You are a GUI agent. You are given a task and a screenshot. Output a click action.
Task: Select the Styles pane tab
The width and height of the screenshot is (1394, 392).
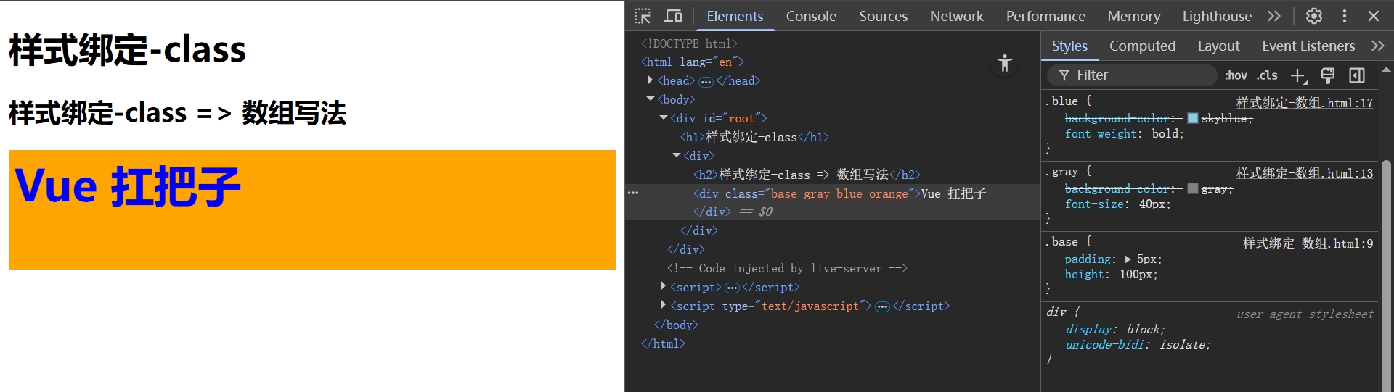1069,46
